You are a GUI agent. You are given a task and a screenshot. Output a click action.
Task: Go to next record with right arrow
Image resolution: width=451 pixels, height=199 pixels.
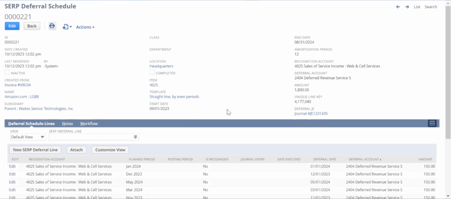pyautogui.click(x=407, y=7)
